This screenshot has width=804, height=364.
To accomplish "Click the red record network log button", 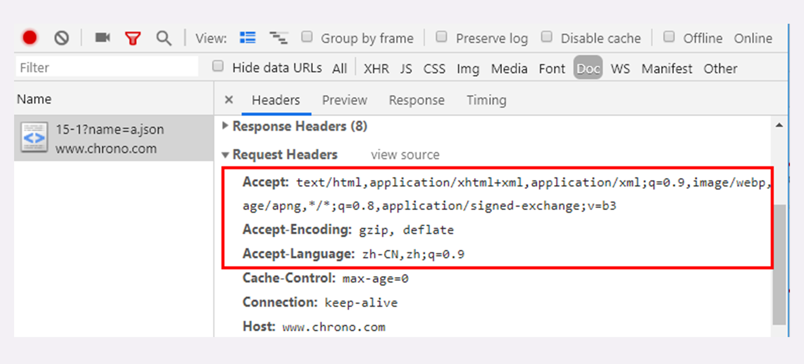I will pos(30,38).
